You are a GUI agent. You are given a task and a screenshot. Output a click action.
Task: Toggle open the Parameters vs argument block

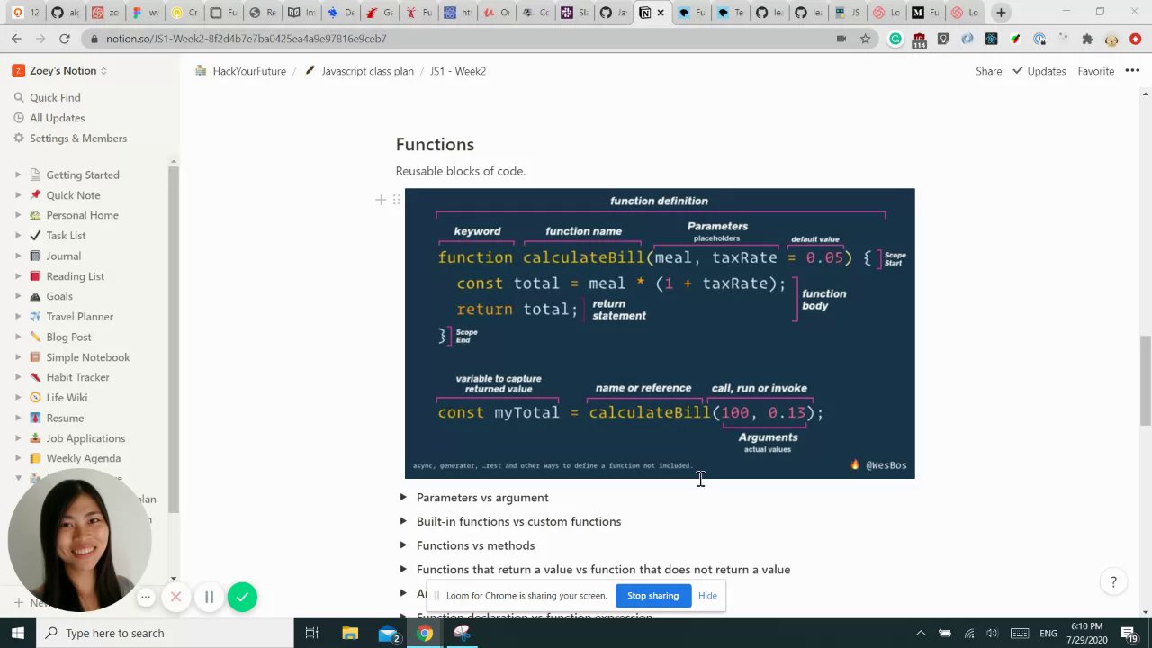(403, 497)
